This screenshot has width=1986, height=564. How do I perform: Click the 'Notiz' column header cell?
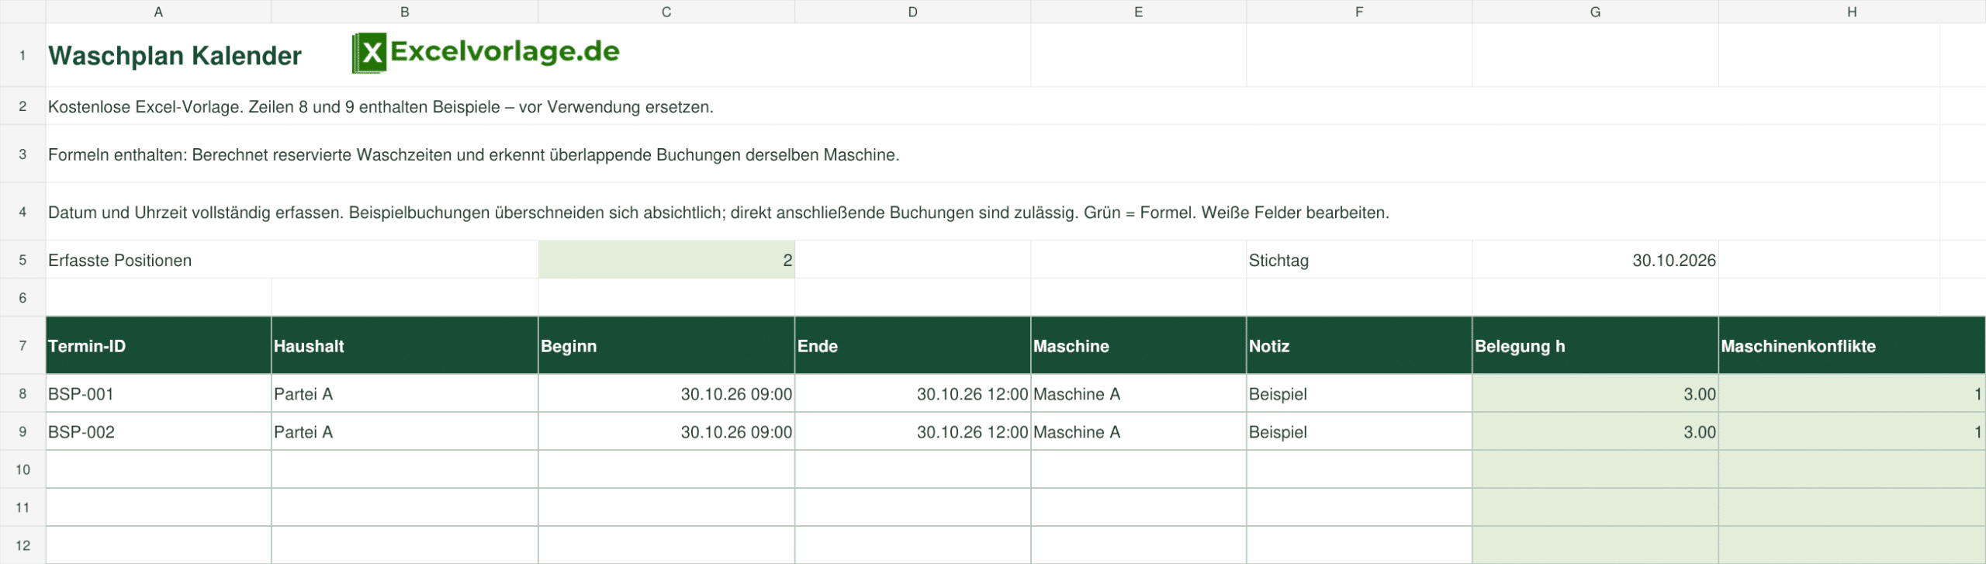pos(1359,345)
